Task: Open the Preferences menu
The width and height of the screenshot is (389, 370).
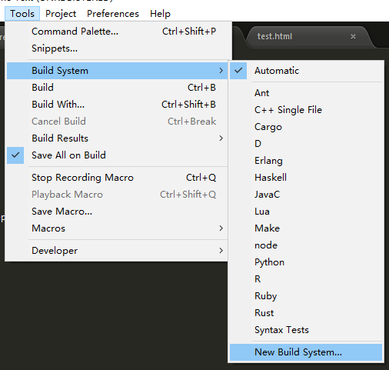Action: [x=113, y=14]
